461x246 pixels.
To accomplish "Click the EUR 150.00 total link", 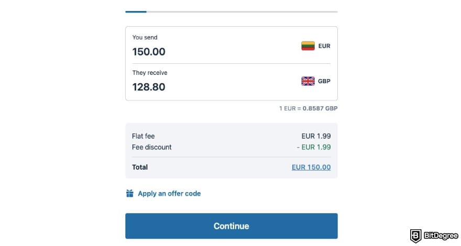I will 311,167.
